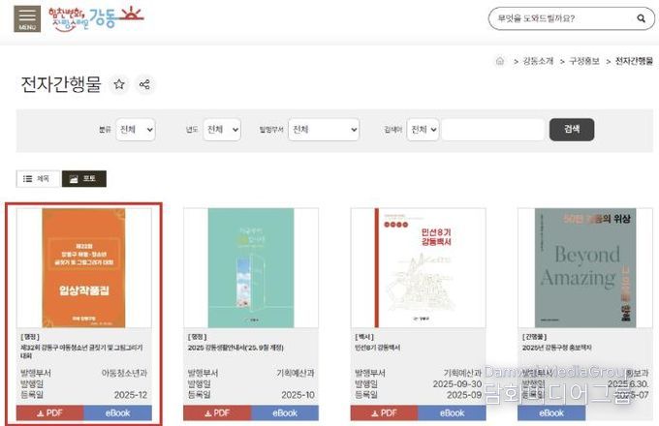Open the 검색어 search-type dropdown
This screenshot has width=659, height=426.
(423, 130)
